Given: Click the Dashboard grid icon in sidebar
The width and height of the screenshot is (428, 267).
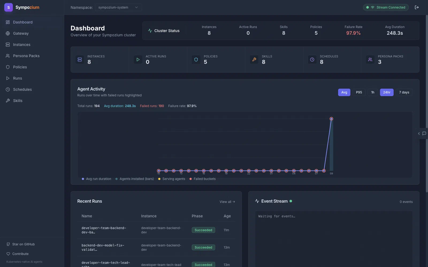Looking at the screenshot, I should (x=8, y=22).
